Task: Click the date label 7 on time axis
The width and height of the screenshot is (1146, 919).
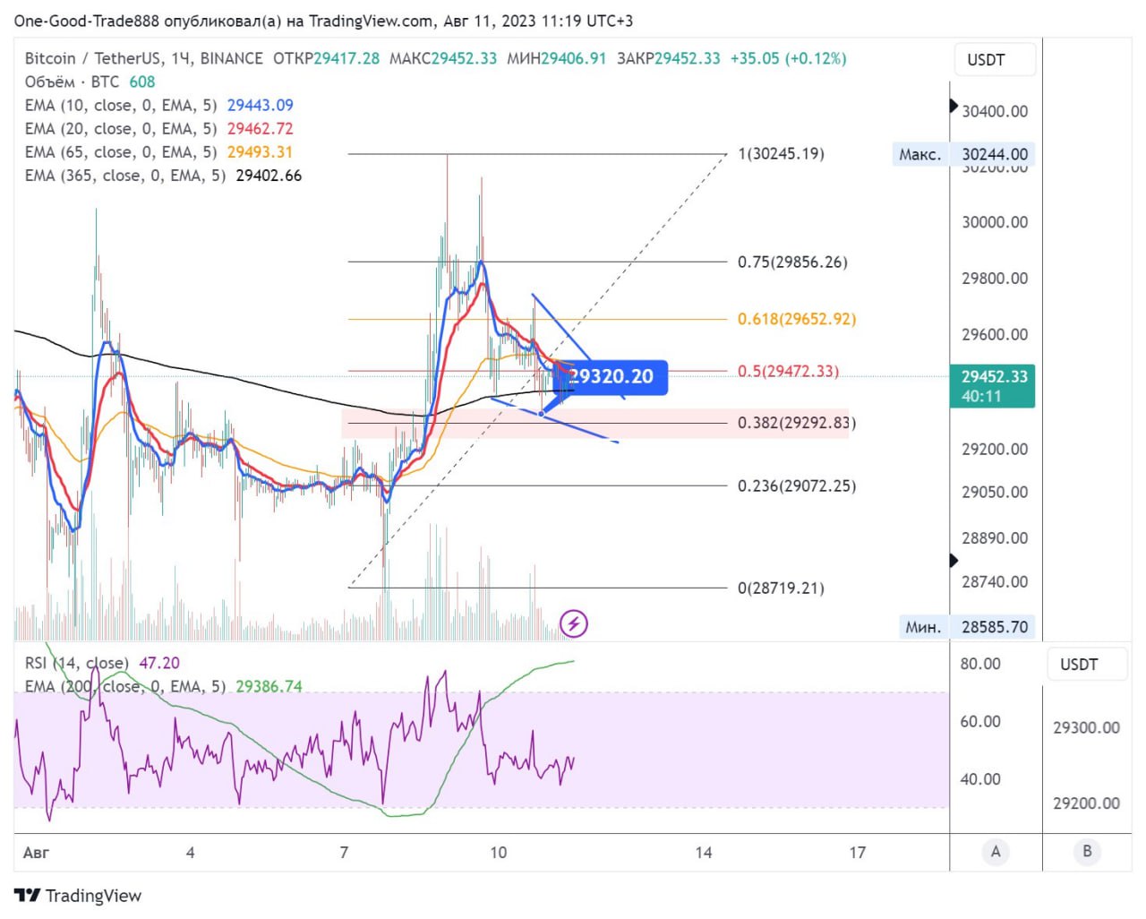Action: 344,853
